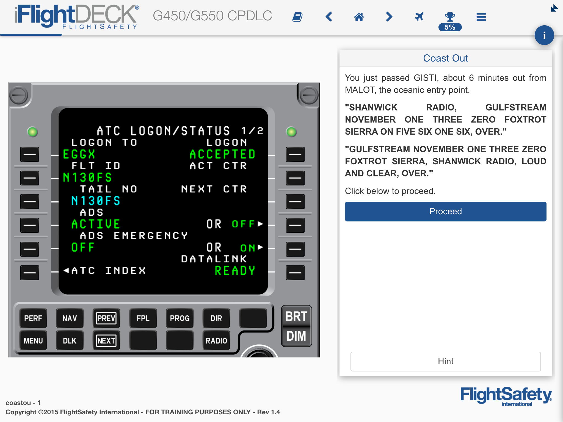Toggle ADS off with right key beside OR OFF
This screenshot has height=422, width=563.
pos(295,225)
